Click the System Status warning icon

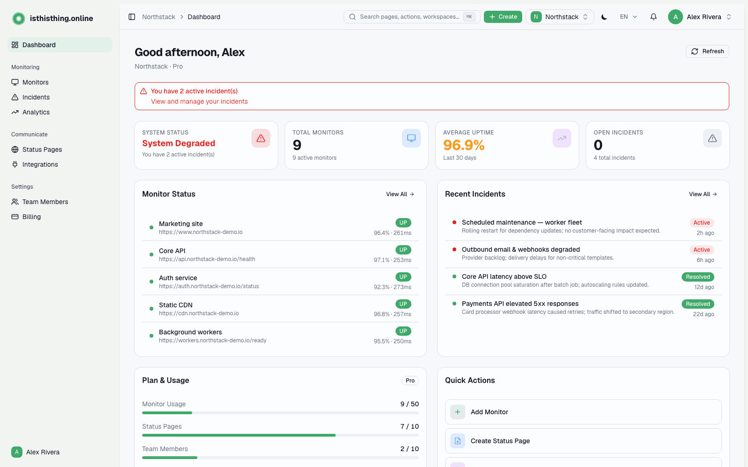click(x=261, y=138)
